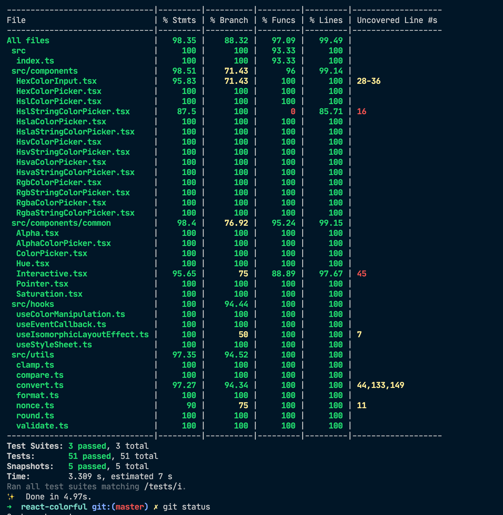Click the "% Lines" column header
Image resolution: width=503 pixels, height=515 pixels.
[x=326, y=20]
